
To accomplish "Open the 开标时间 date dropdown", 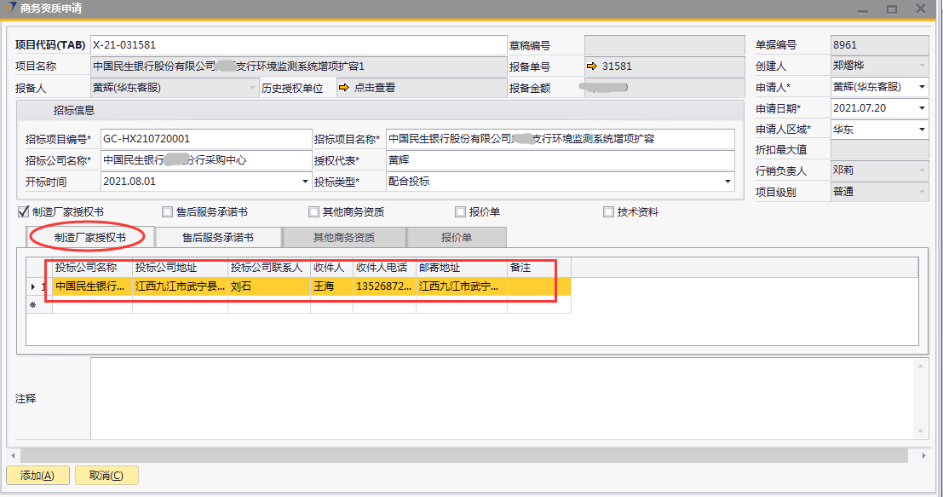I will coord(306,182).
